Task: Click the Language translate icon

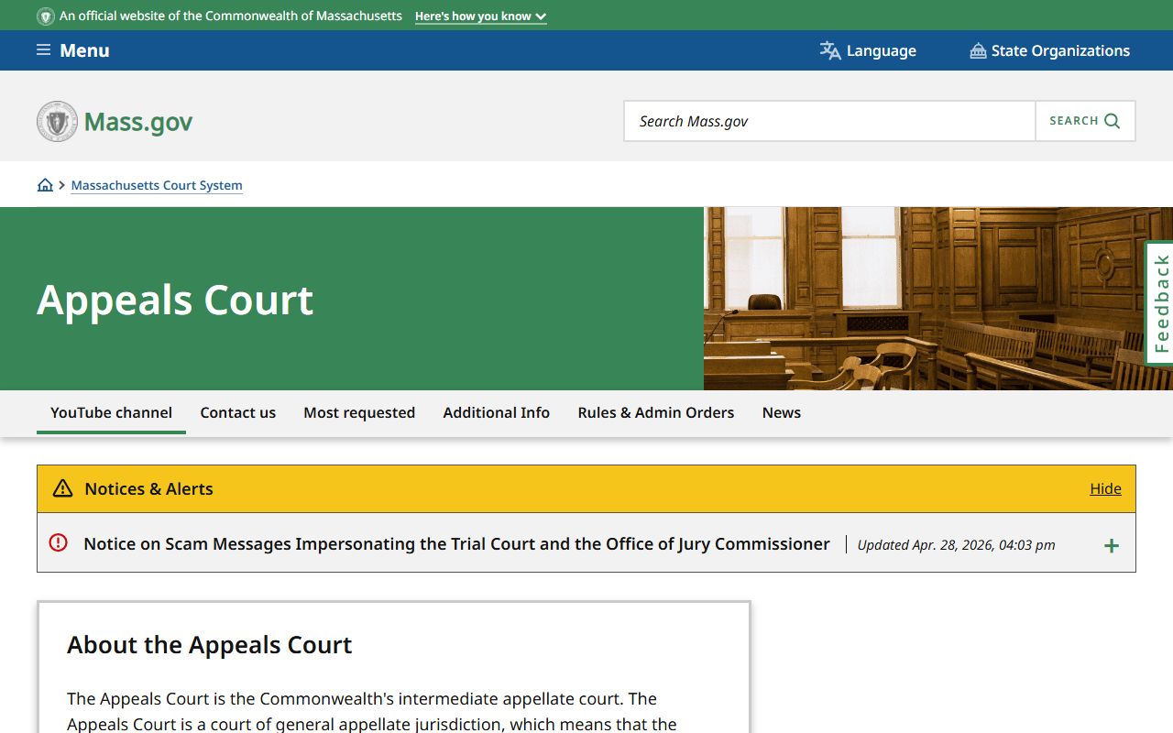Action: [x=830, y=50]
